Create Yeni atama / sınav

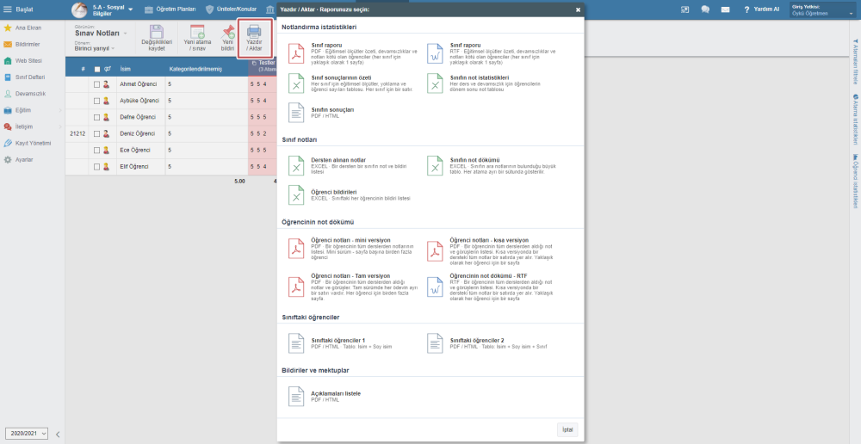[197, 39]
